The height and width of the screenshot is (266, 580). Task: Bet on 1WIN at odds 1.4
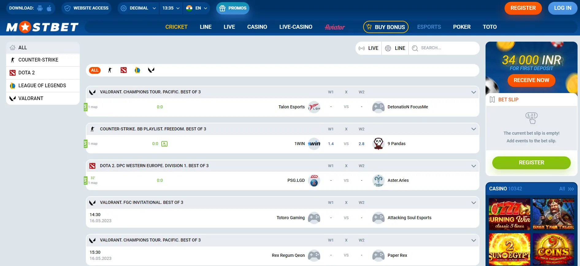pyautogui.click(x=331, y=144)
